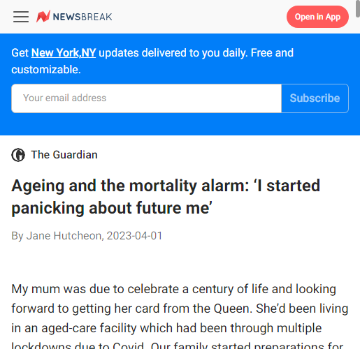Click The Guardian circular logo icon
Image resolution: width=360 pixels, height=349 pixels.
click(x=18, y=155)
